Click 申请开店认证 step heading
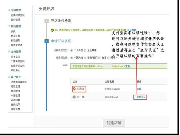 pyautogui.click(x=61, y=41)
